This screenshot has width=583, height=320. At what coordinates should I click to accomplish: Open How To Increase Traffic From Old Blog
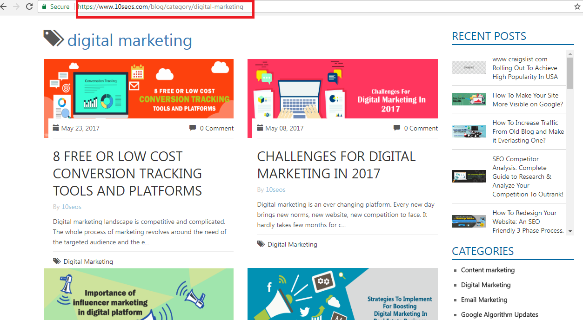(528, 131)
